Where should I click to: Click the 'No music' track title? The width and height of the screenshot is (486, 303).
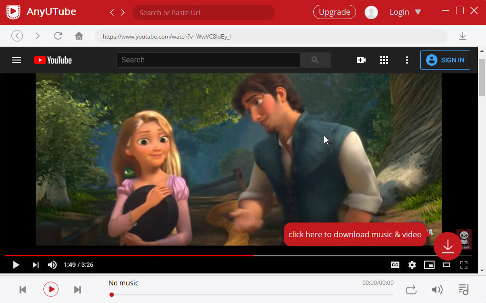(123, 283)
